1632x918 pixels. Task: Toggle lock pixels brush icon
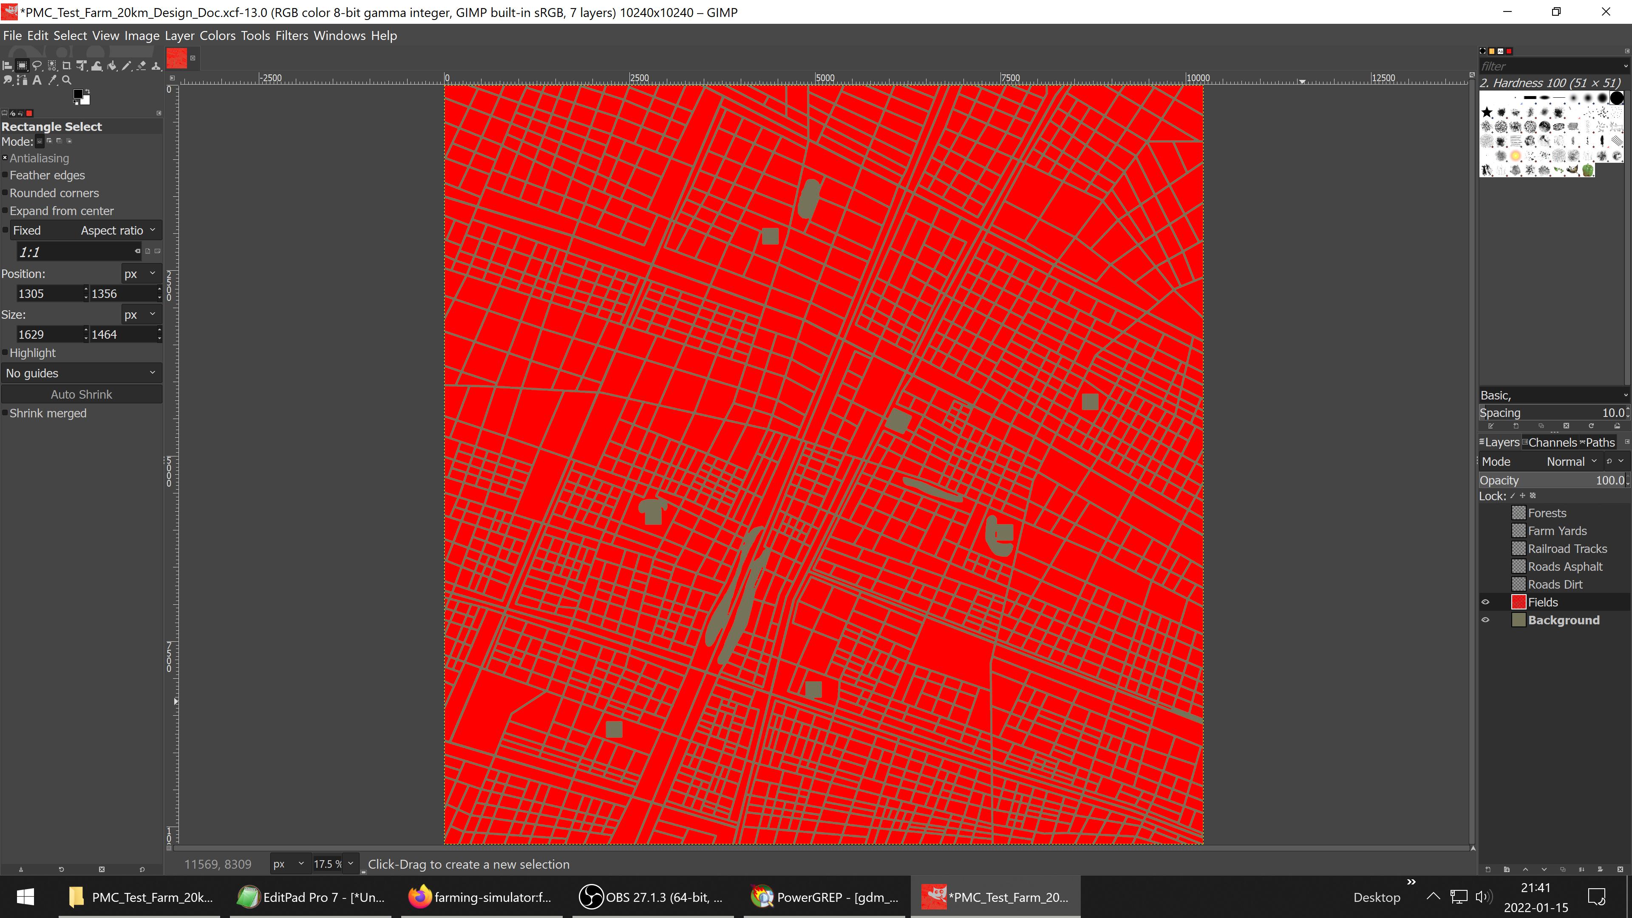click(x=1513, y=496)
